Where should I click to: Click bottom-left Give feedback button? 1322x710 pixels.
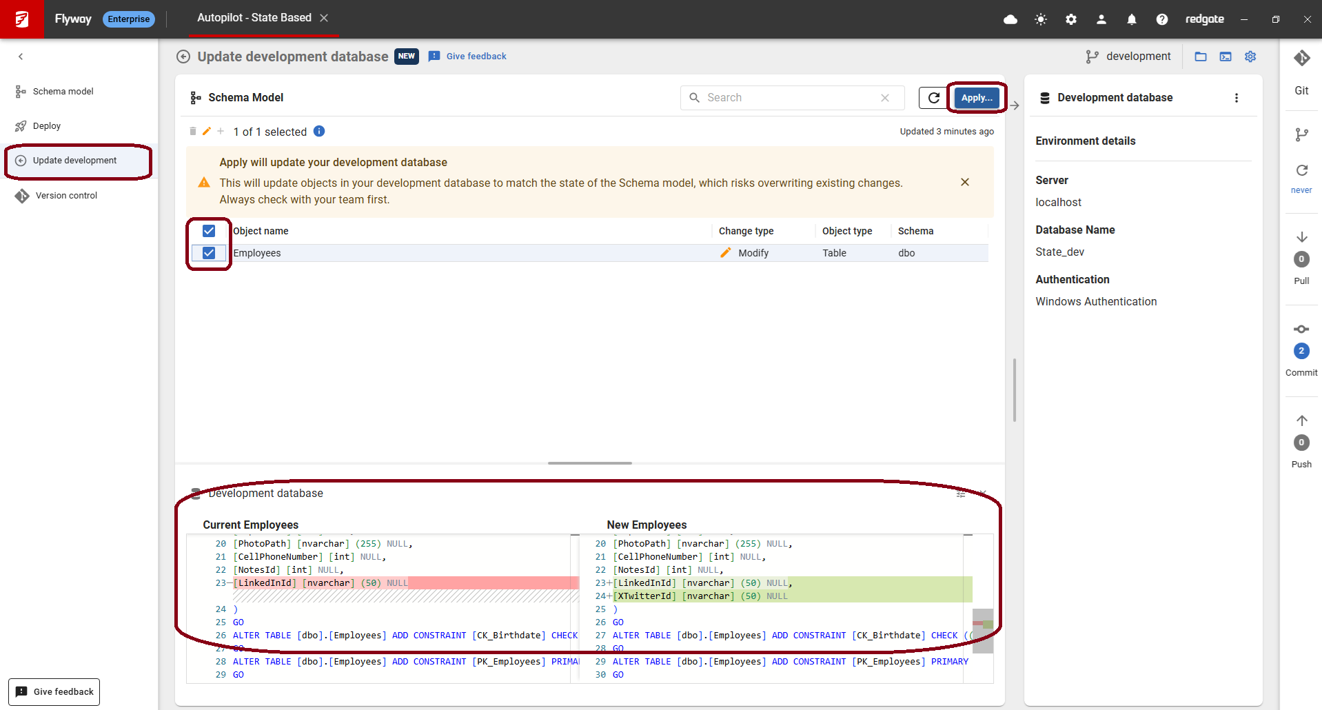coord(54,692)
